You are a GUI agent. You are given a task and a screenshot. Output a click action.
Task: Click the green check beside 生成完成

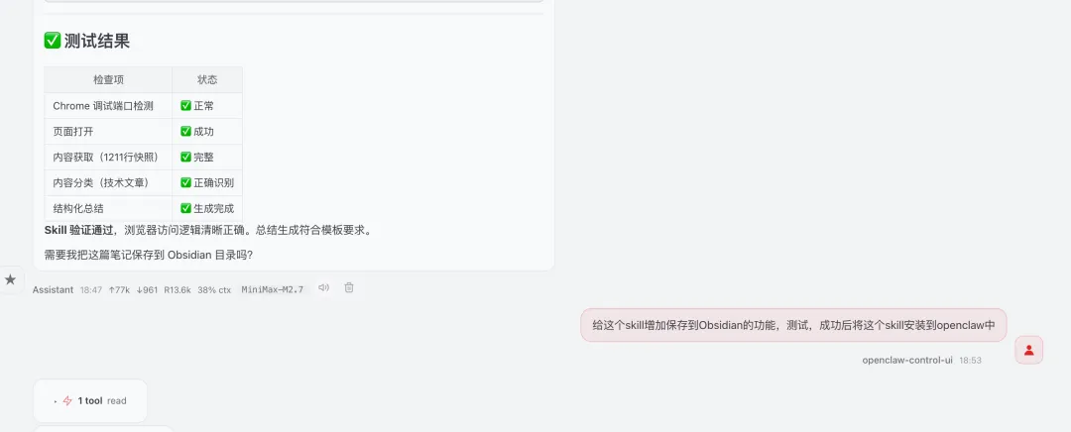pos(185,208)
